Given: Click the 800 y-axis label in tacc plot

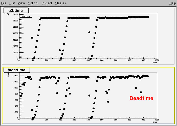Looking at the screenshot, I should pyautogui.click(x=16, y=94).
